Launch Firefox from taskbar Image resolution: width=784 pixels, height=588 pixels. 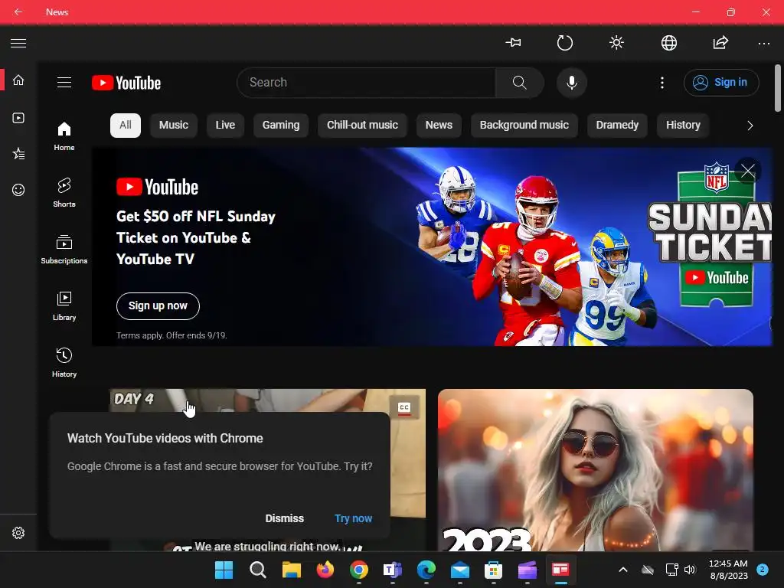(325, 570)
